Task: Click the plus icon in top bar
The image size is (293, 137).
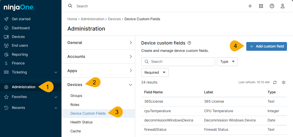Action: click(250, 6)
